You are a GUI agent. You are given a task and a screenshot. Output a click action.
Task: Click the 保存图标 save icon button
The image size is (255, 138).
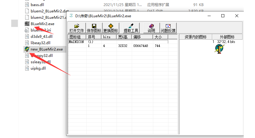[94, 28]
